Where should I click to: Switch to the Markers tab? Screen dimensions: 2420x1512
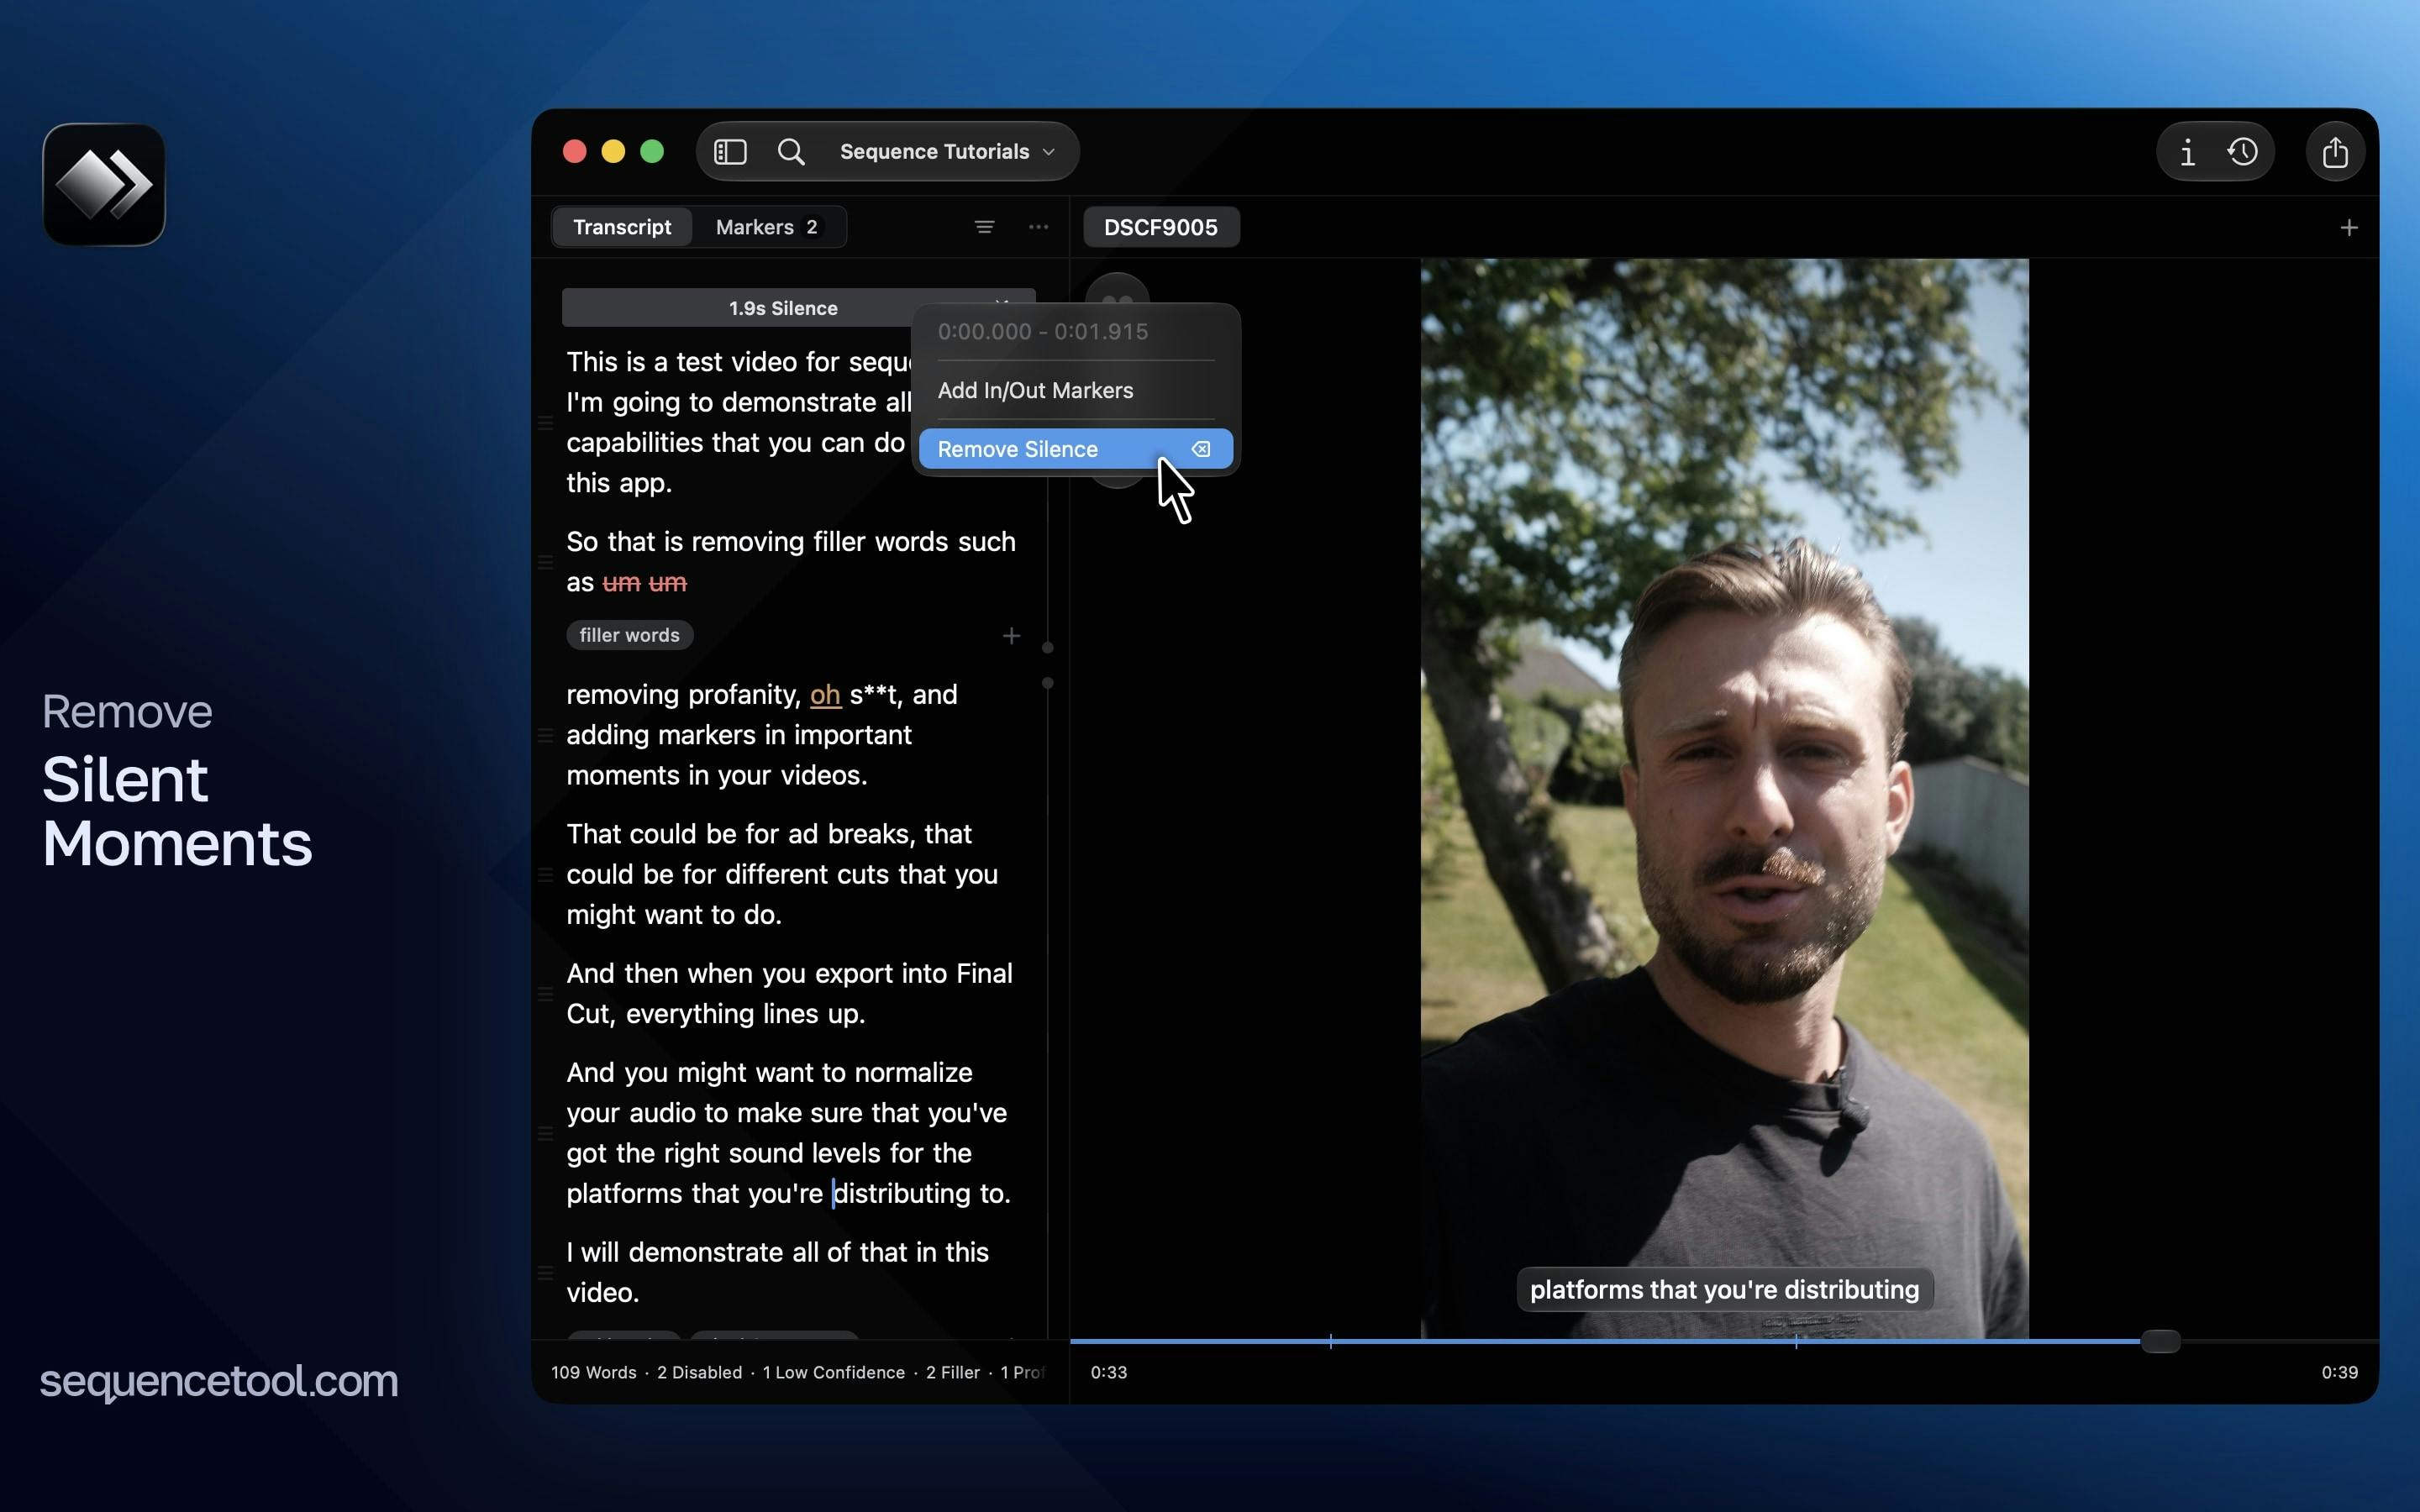[x=767, y=227]
